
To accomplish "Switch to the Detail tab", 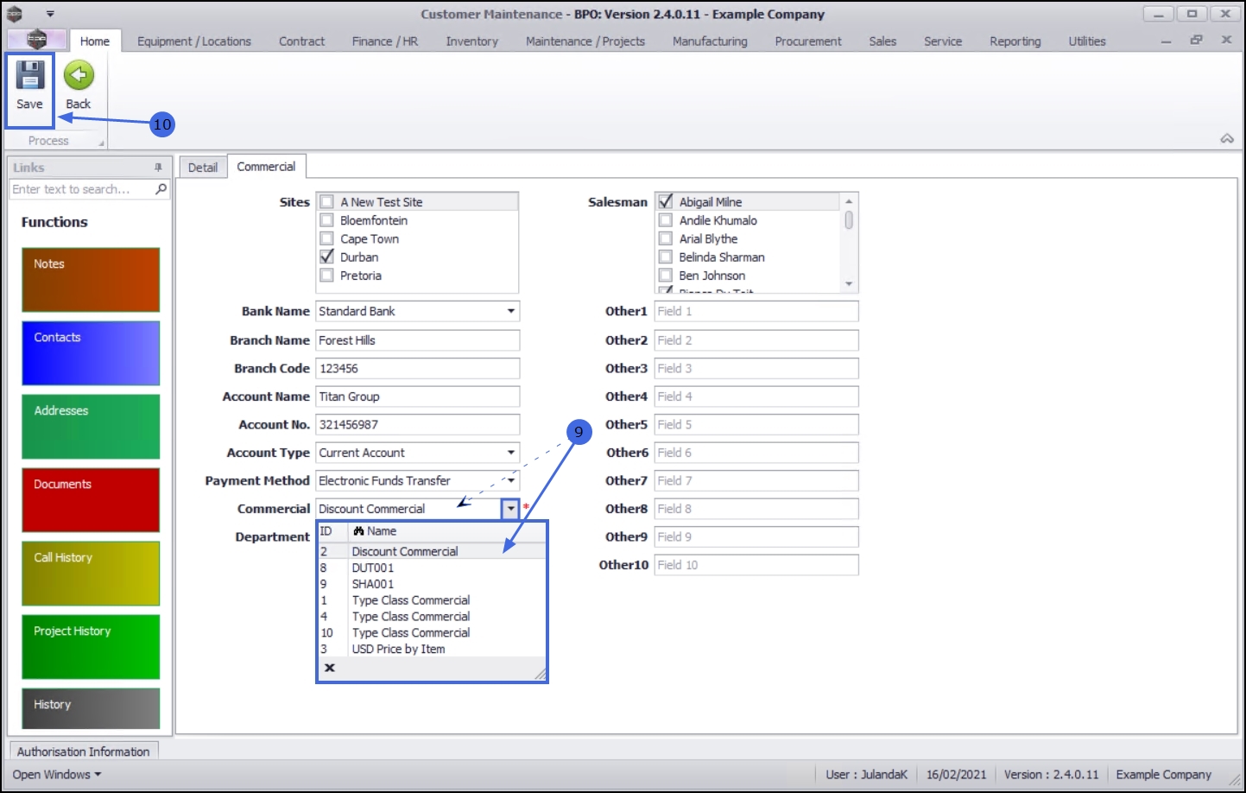I will [x=203, y=168].
